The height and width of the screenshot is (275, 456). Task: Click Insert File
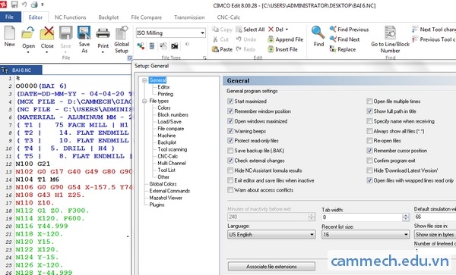[x=283, y=49]
